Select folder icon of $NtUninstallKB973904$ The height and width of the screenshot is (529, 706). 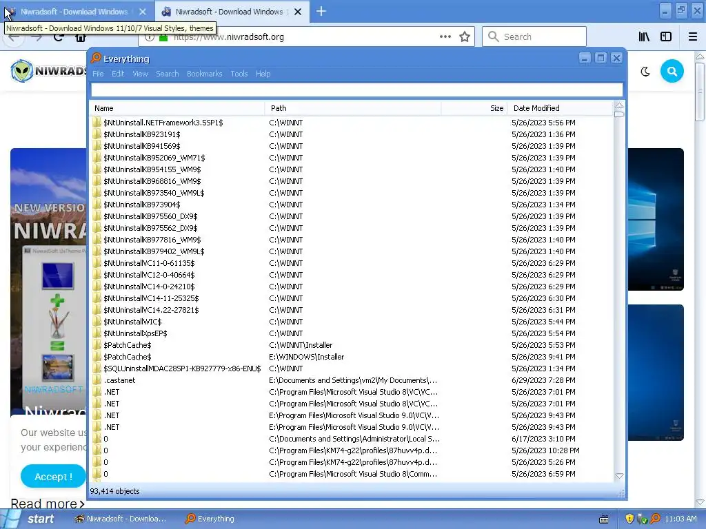97,204
